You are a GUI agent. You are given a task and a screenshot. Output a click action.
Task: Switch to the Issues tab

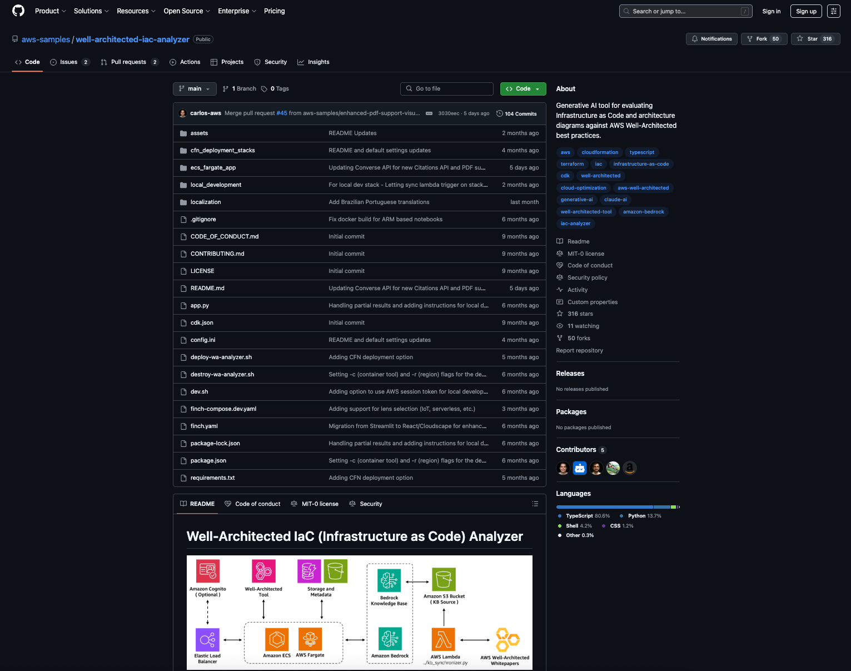[x=69, y=62]
